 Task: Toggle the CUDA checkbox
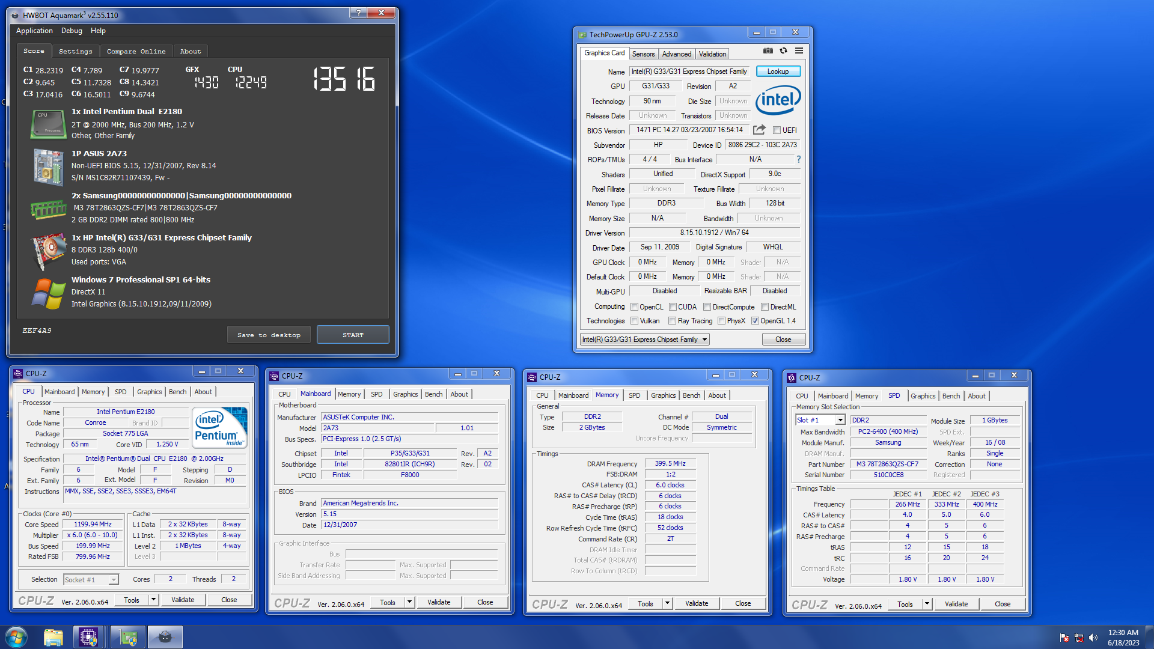click(673, 307)
